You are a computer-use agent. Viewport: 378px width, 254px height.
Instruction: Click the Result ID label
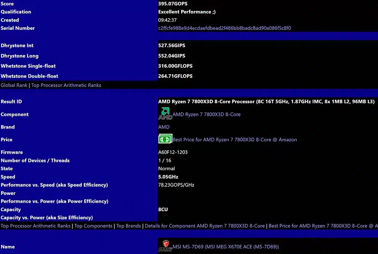(11, 102)
